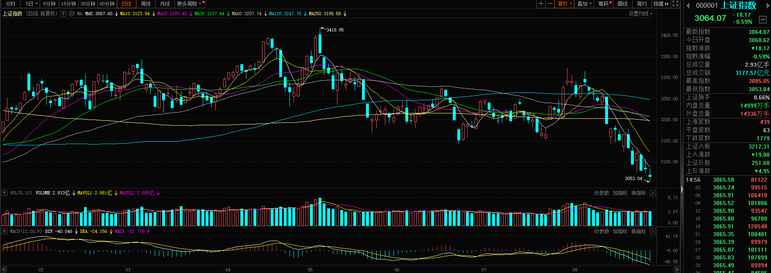Expand the 更多周期 dropdown
Viewport: 771px width, 273px height.
(189, 4)
